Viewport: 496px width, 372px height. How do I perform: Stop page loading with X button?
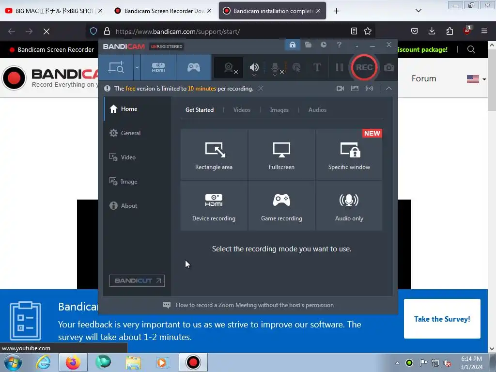pos(46,31)
